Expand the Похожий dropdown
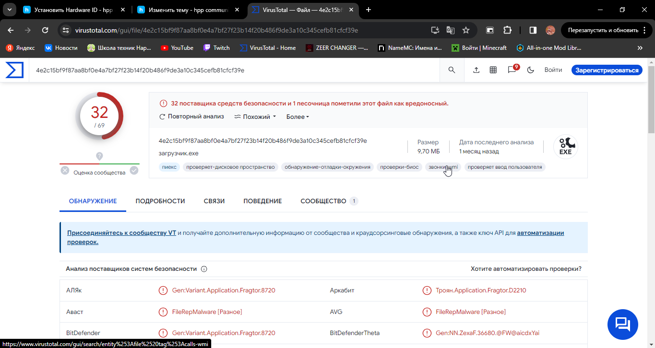Image resolution: width=655 pixels, height=348 pixels. click(255, 116)
